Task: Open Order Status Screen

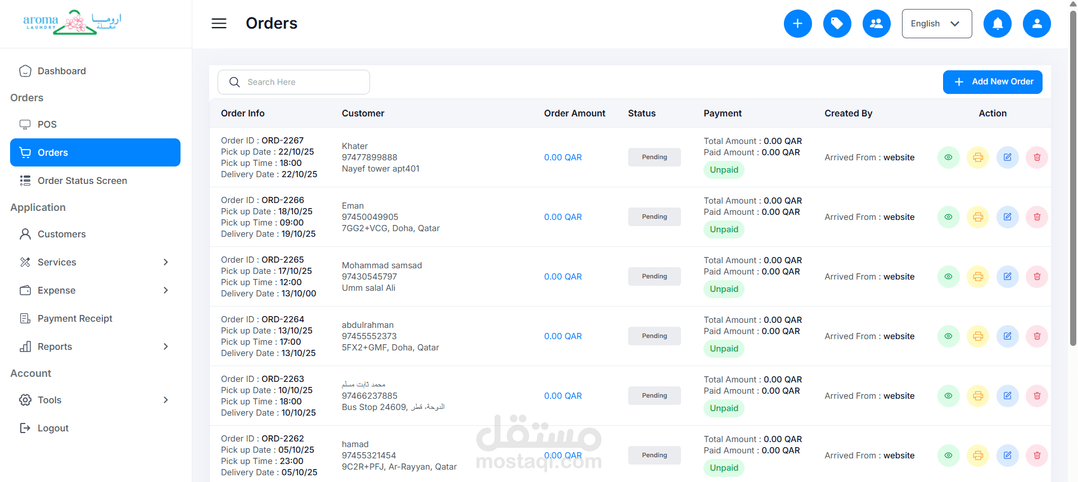Action: (95, 181)
